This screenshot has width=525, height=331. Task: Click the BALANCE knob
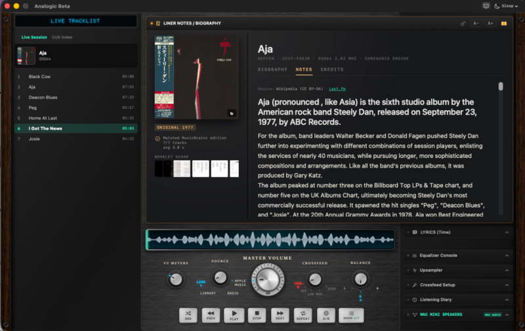(x=360, y=279)
